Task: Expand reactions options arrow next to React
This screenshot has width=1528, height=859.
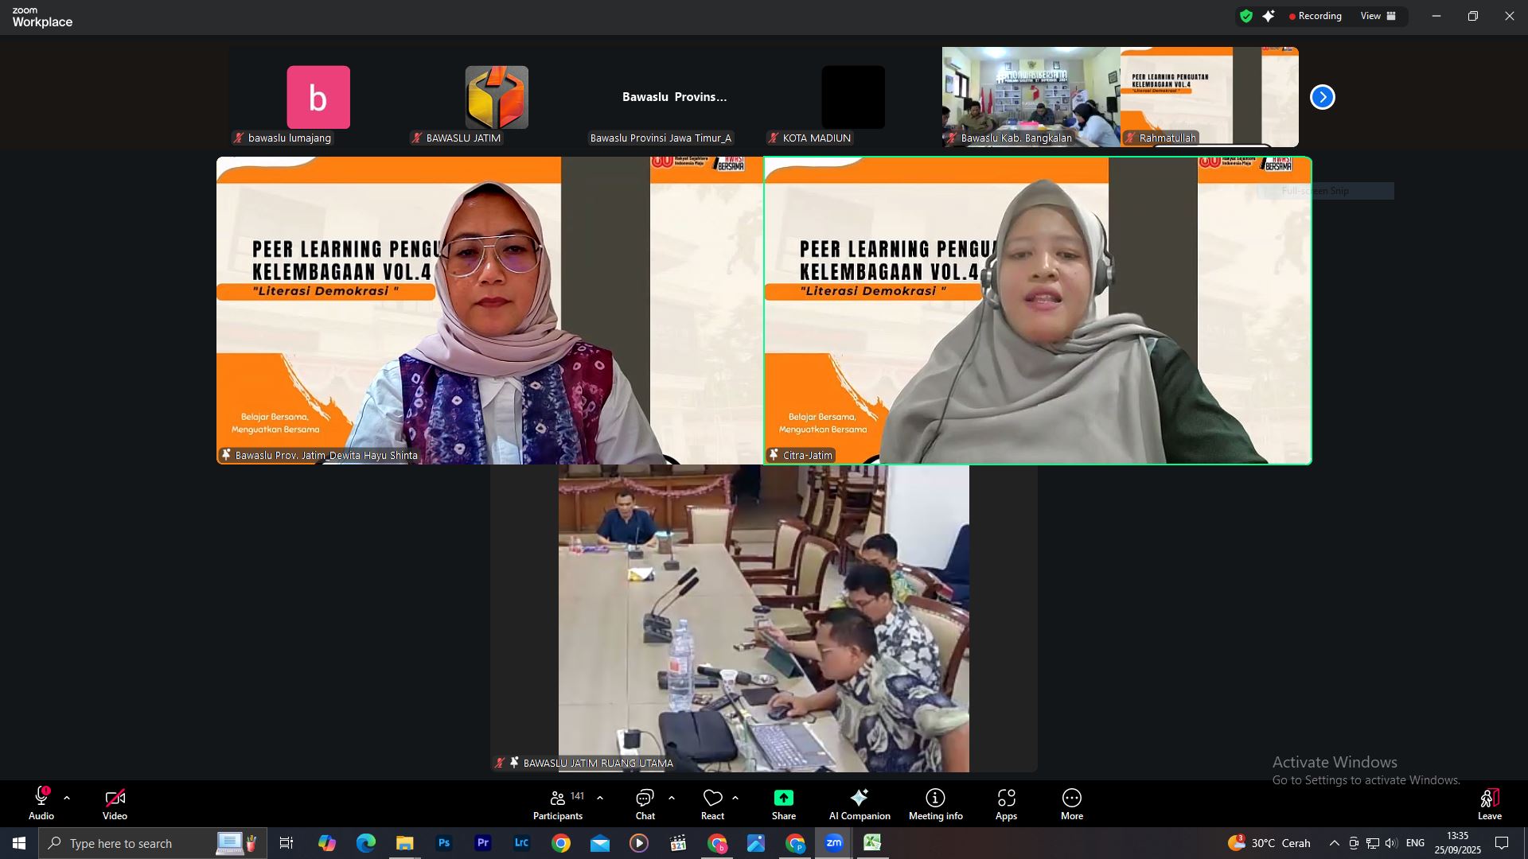Action: tap(735, 798)
